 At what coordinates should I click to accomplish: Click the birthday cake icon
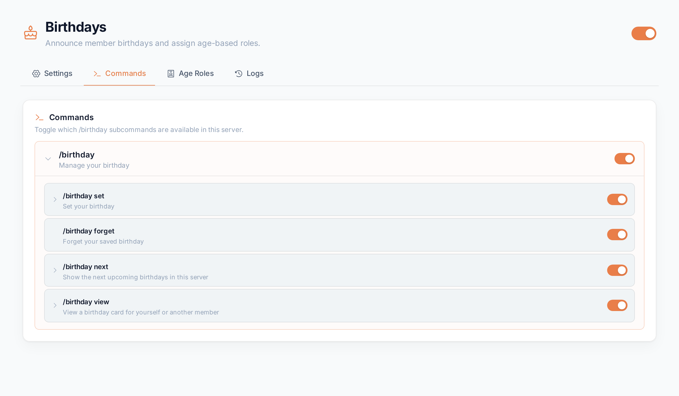[31, 33]
